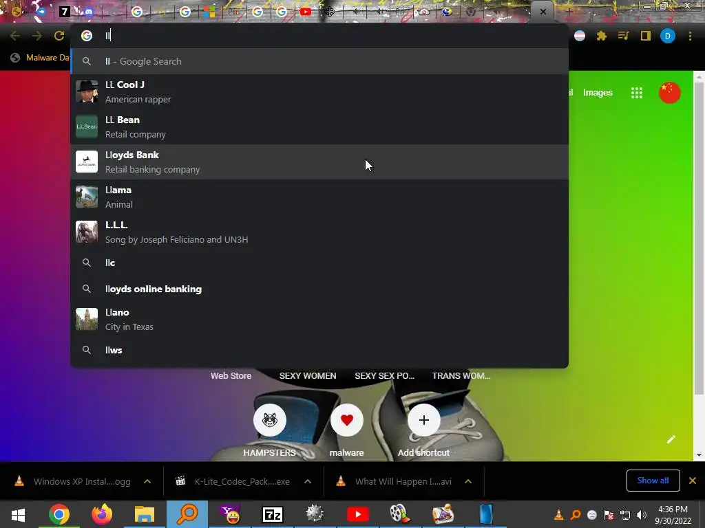The height and width of the screenshot is (528, 705).
Task: Select the LL Bean suggestion
Action: [x=319, y=126]
